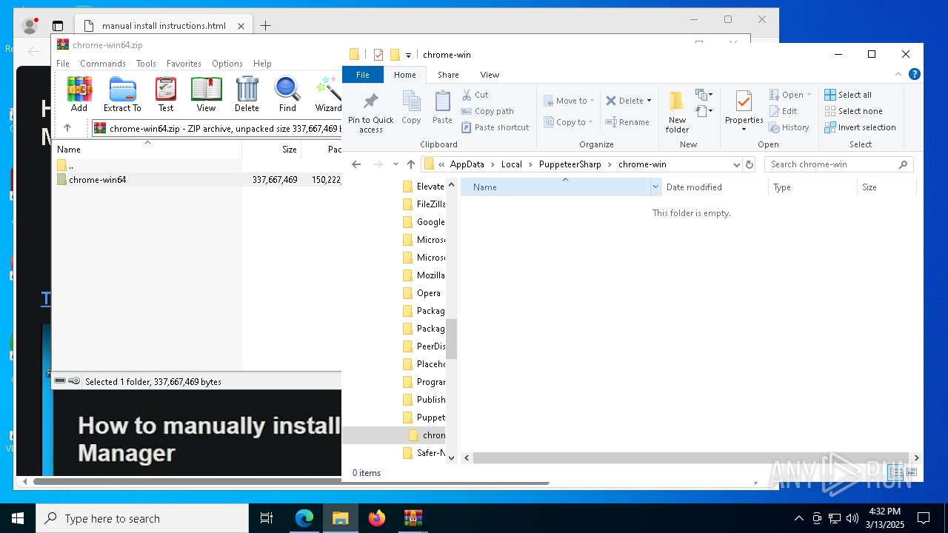Image resolution: width=948 pixels, height=533 pixels.
Task: Create a New folder from ribbon
Action: tap(677, 112)
